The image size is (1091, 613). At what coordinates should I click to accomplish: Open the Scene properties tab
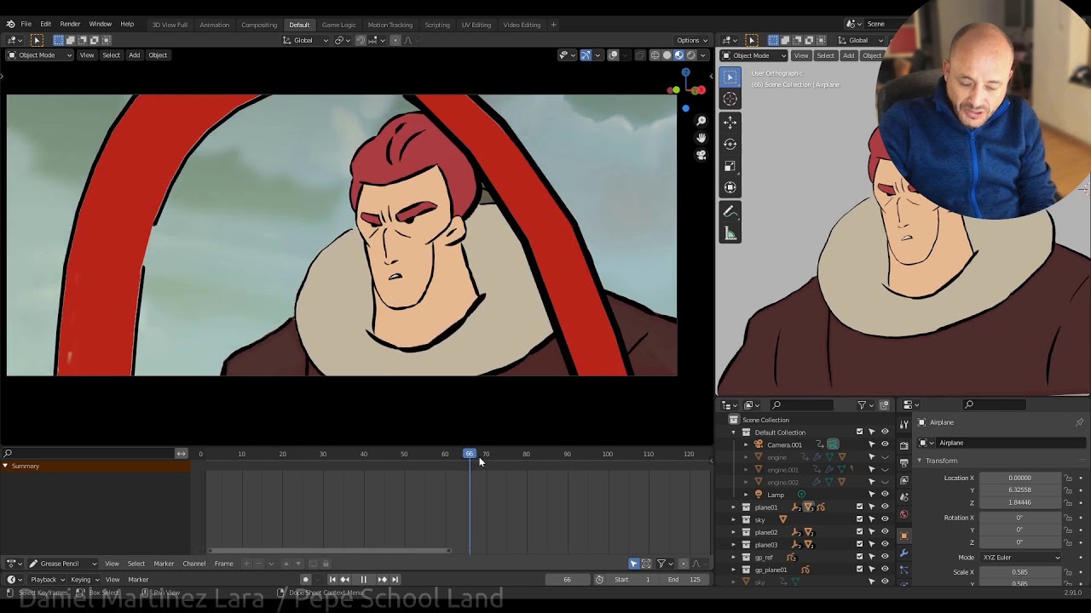click(904, 497)
